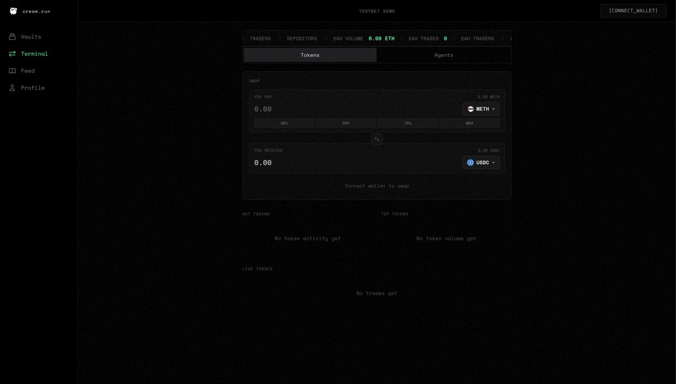Click the cream.run cat logo icon

(x=14, y=11)
